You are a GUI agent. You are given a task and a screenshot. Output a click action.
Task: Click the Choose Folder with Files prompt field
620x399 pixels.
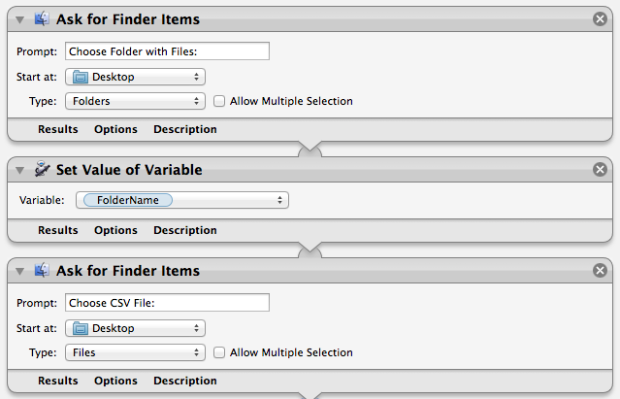(x=167, y=51)
